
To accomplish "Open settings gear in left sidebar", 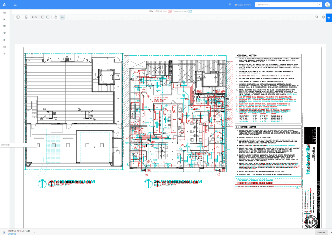I will pyautogui.click(x=5, y=54).
